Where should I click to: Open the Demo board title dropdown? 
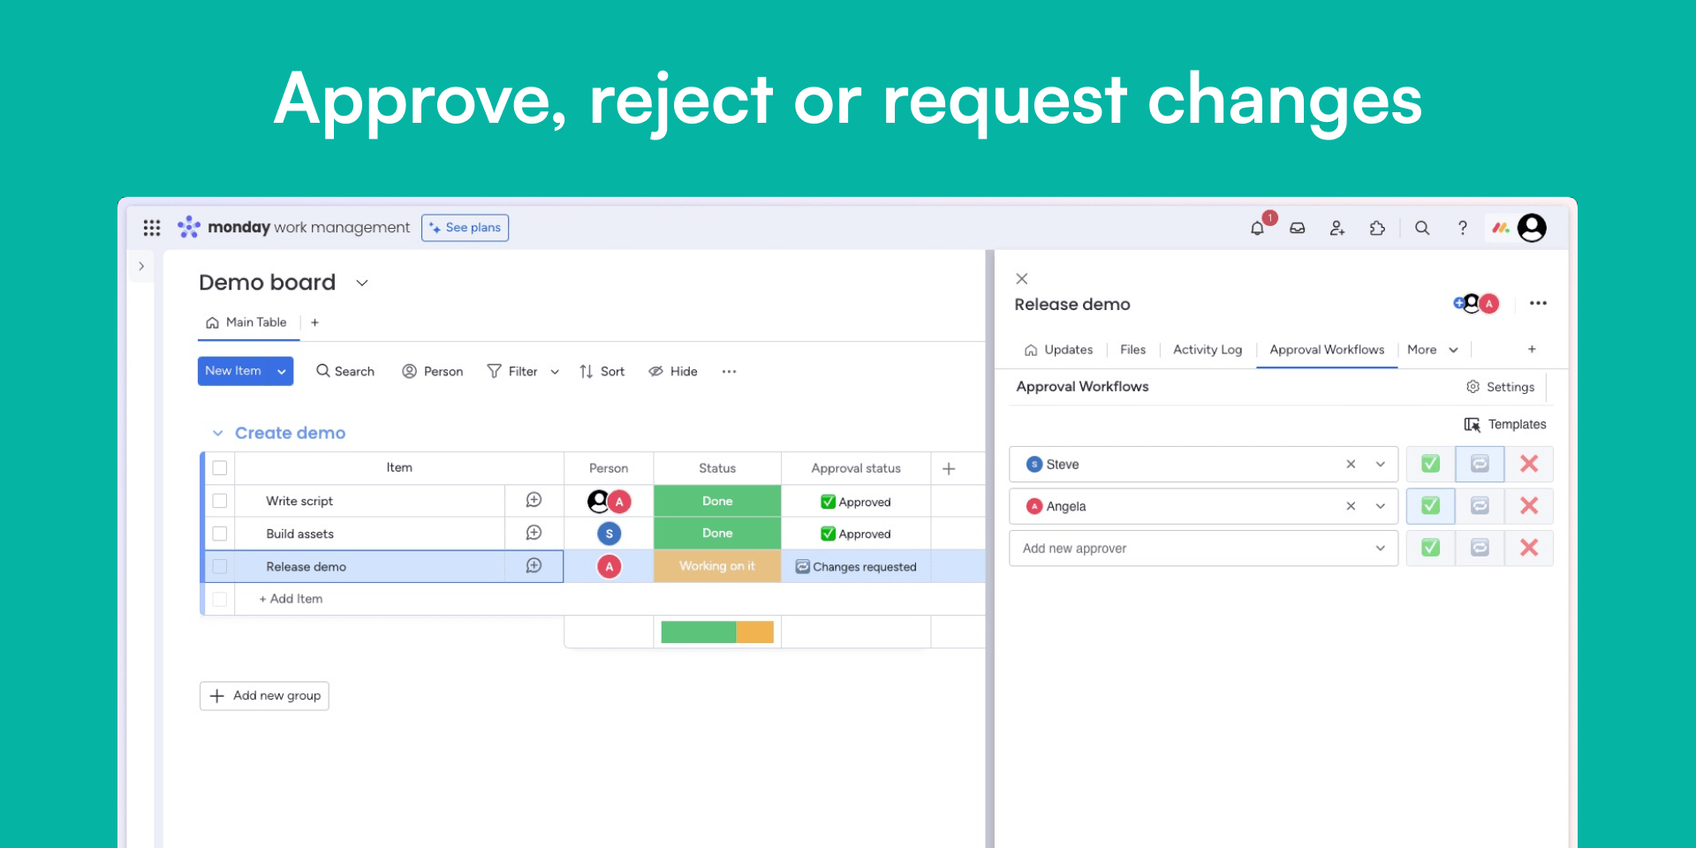[362, 283]
